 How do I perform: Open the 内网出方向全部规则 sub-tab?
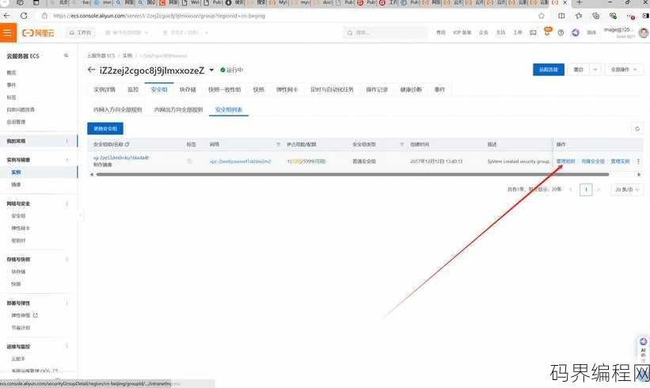(179, 110)
